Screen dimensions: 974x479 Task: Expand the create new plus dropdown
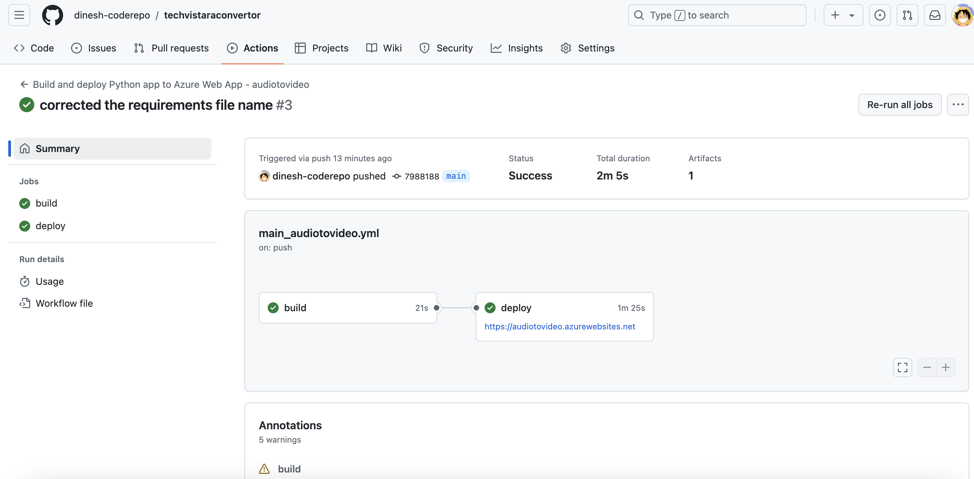(843, 15)
